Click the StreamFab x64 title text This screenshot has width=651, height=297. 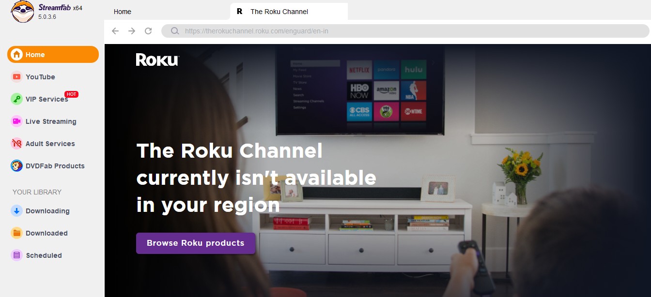coord(61,8)
